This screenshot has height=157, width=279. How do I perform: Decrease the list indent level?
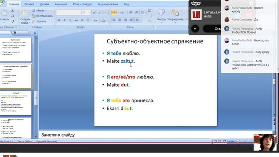pos(131,13)
